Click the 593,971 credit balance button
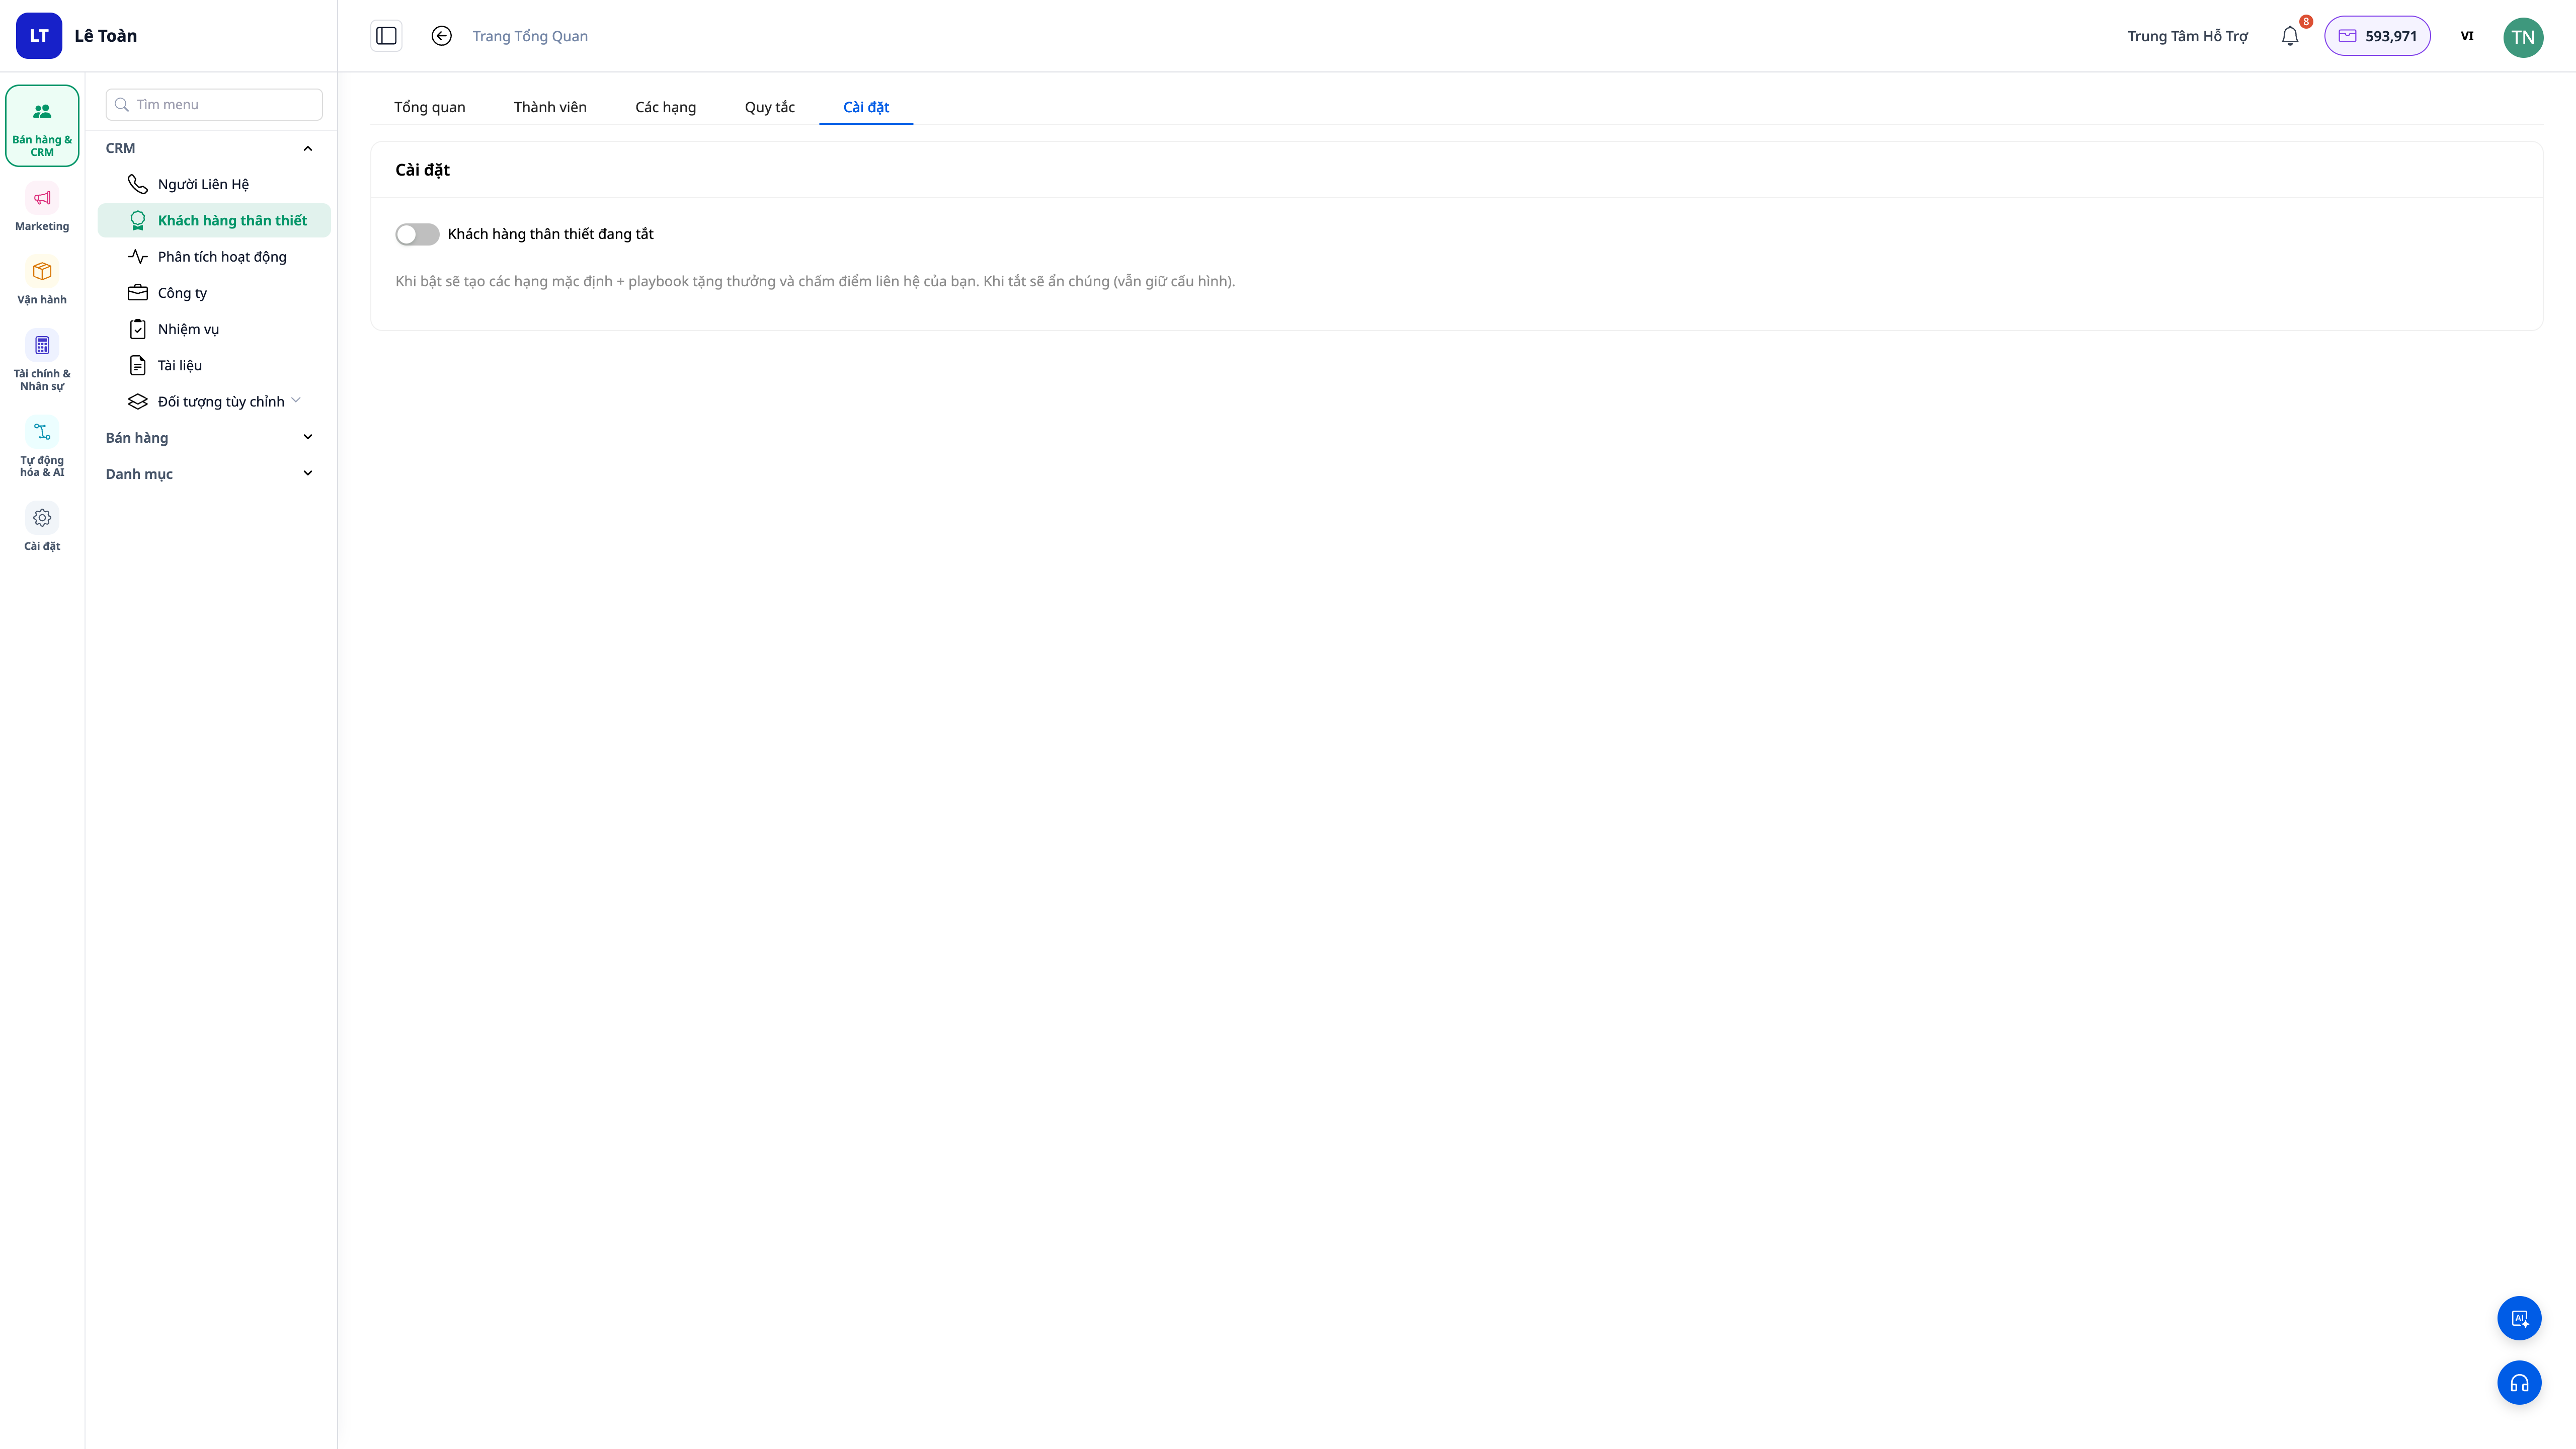Viewport: 2576px width, 1449px height. click(x=2377, y=36)
